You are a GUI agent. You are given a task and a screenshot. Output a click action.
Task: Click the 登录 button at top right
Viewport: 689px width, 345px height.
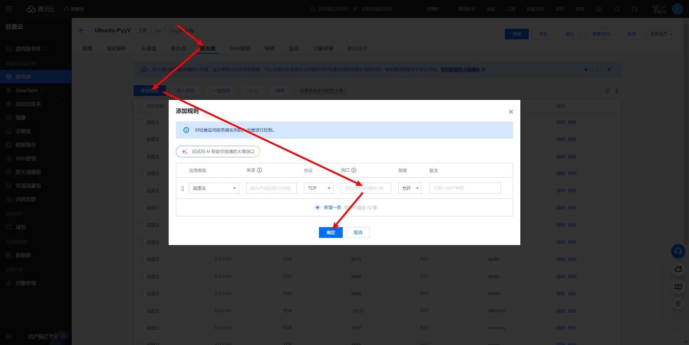tap(517, 34)
